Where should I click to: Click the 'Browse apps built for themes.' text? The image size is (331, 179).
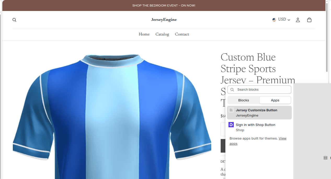(x=254, y=138)
